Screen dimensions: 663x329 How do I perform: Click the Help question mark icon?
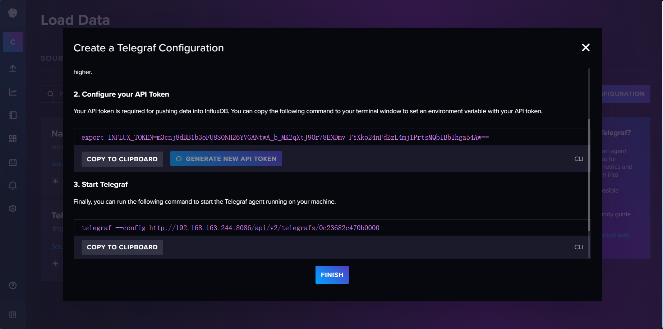point(13,285)
